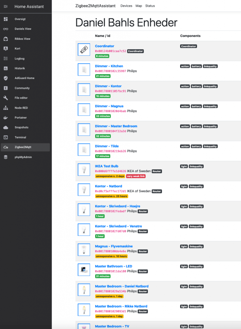Click address 0x00124b001caa7c52
This screenshot has height=329, width=241.
(x=111, y=51)
